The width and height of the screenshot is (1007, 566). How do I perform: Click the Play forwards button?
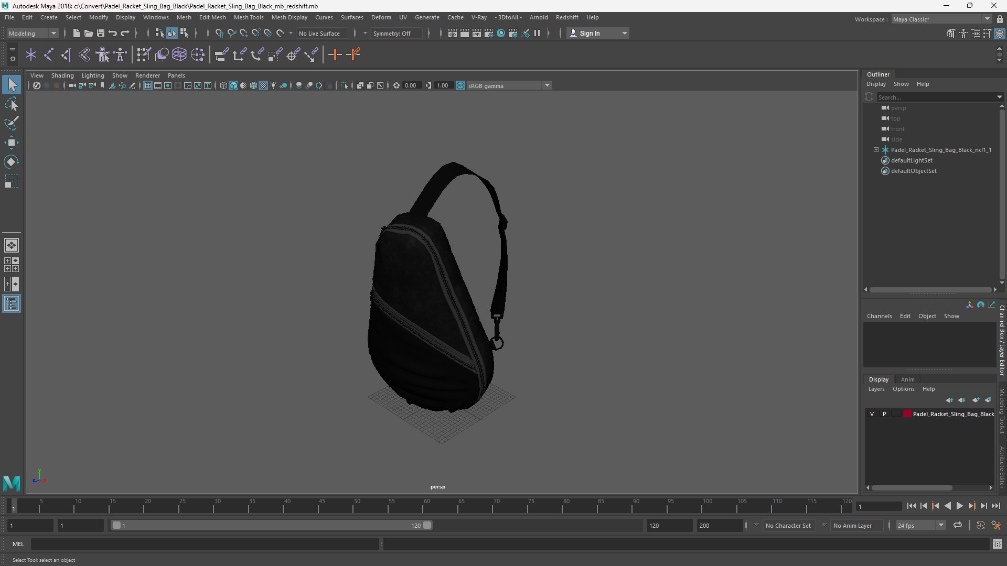pos(959,506)
